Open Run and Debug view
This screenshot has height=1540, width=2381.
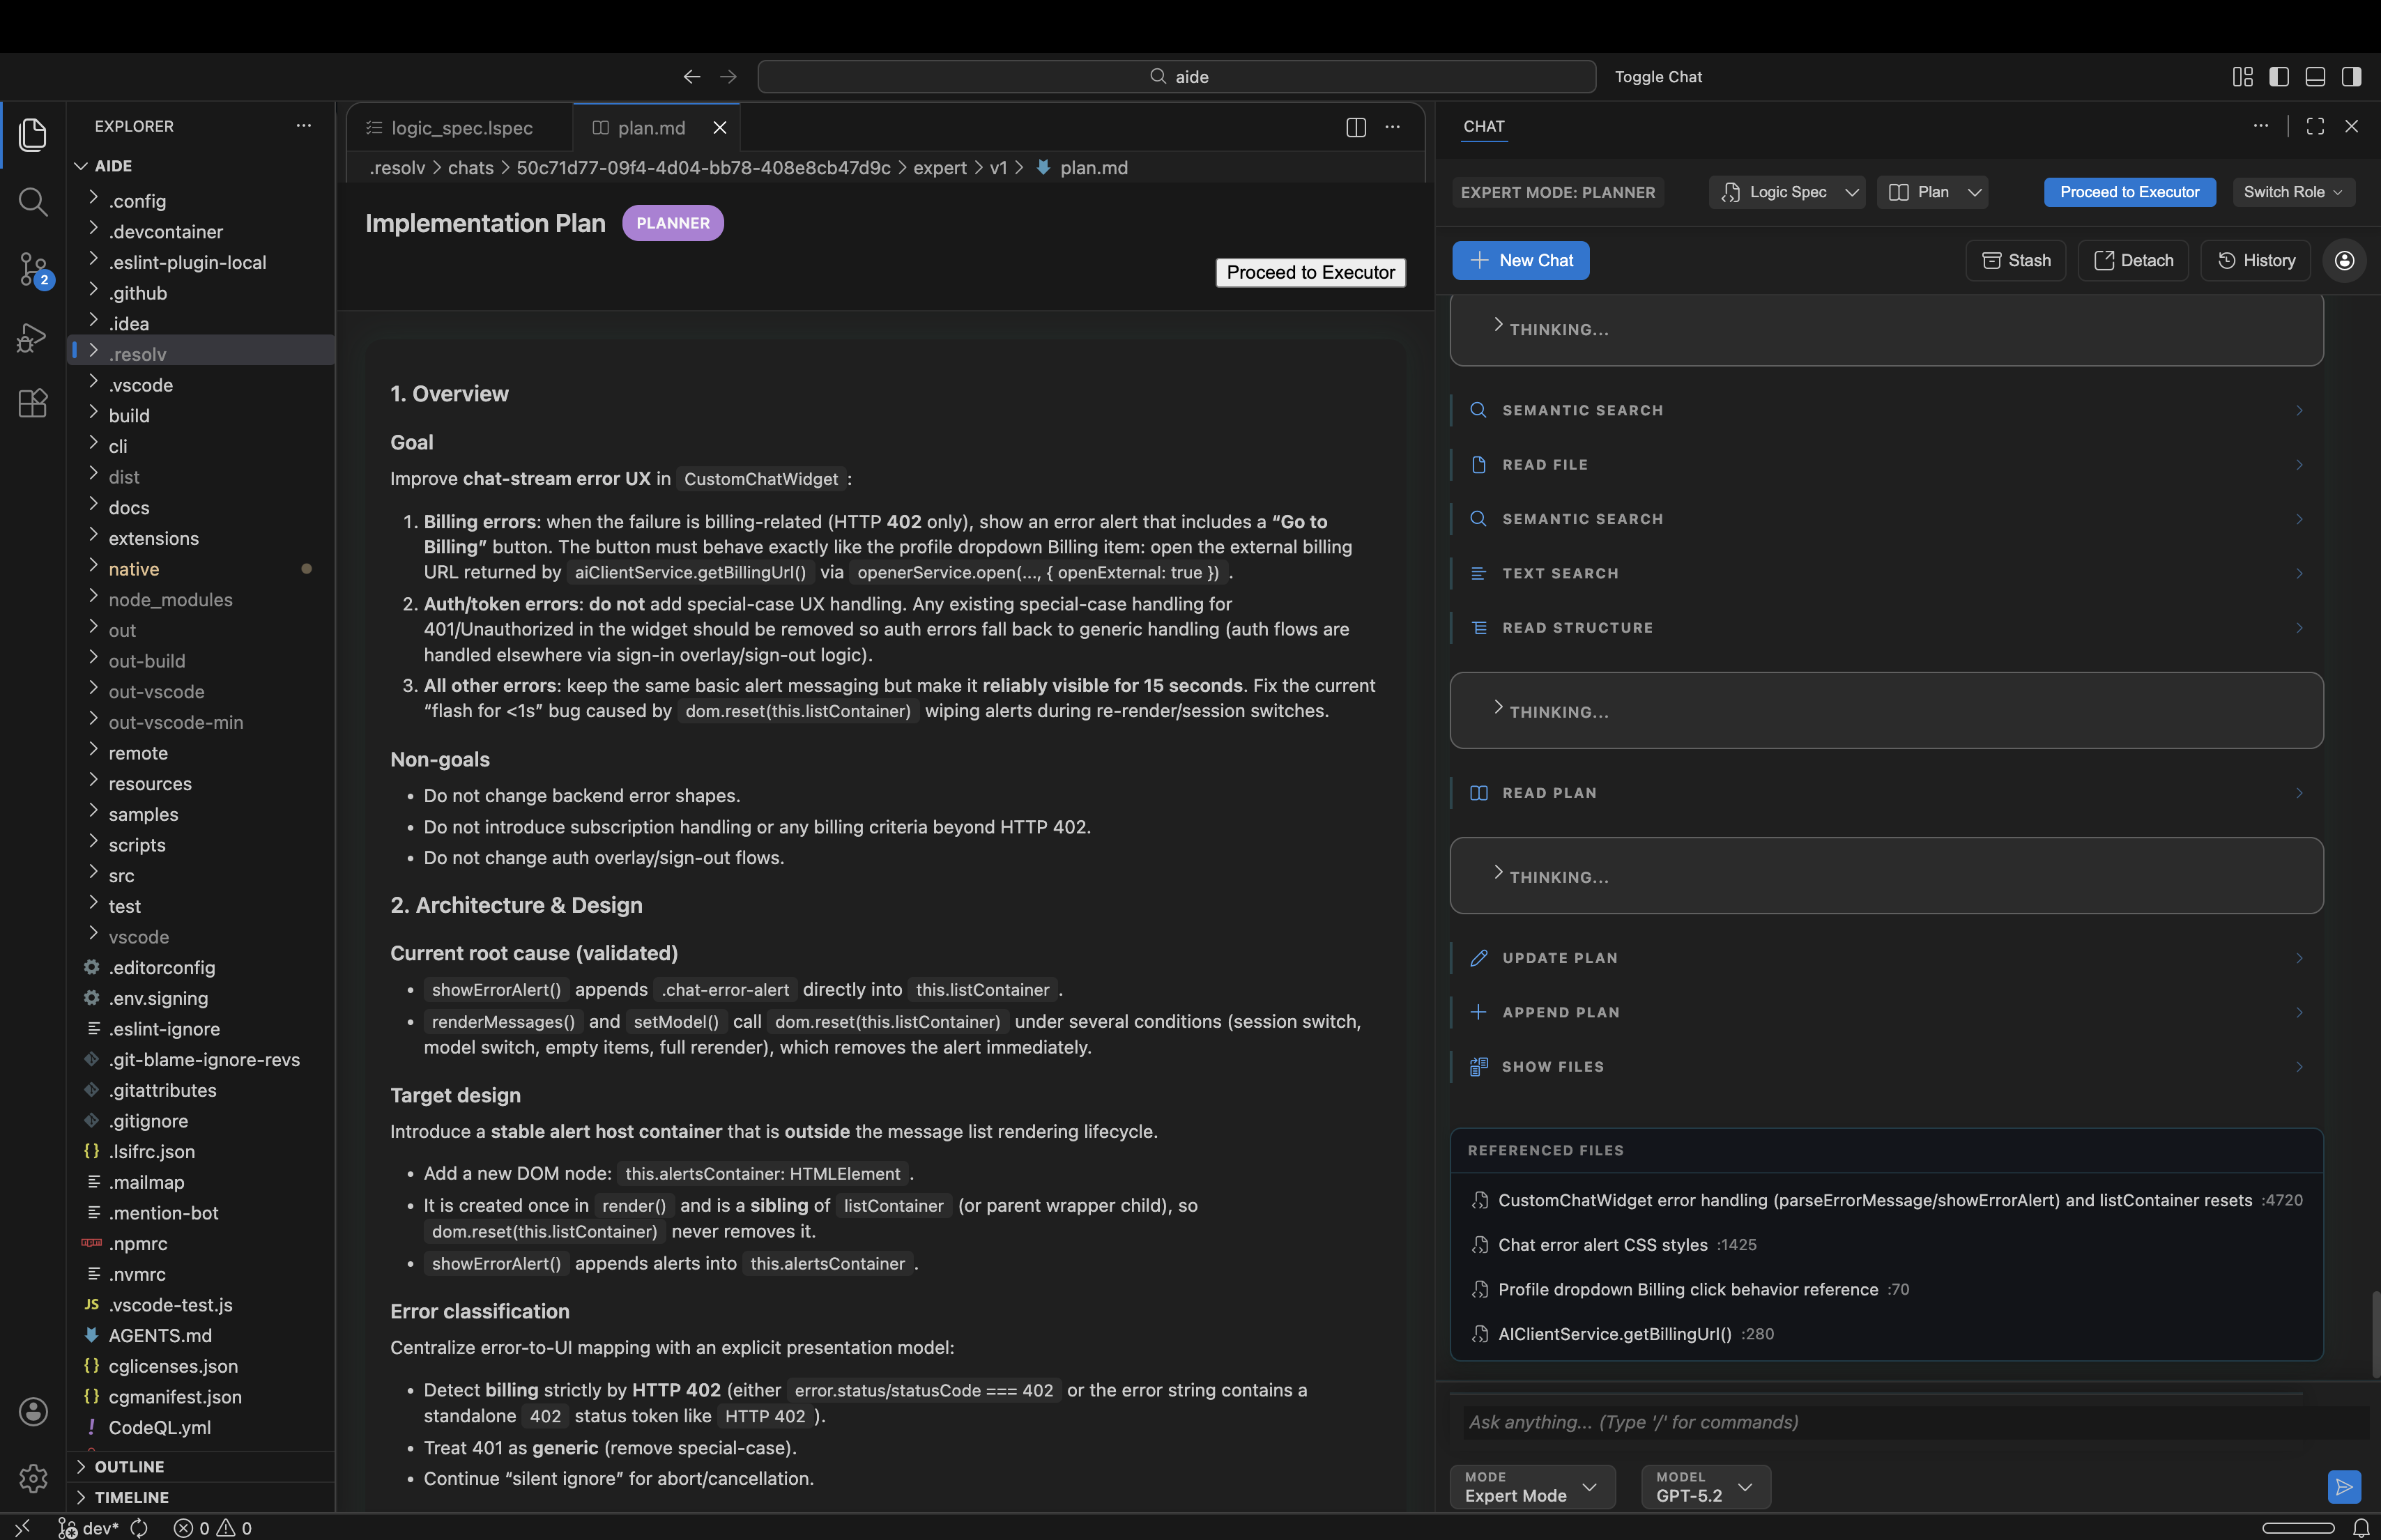[33, 337]
